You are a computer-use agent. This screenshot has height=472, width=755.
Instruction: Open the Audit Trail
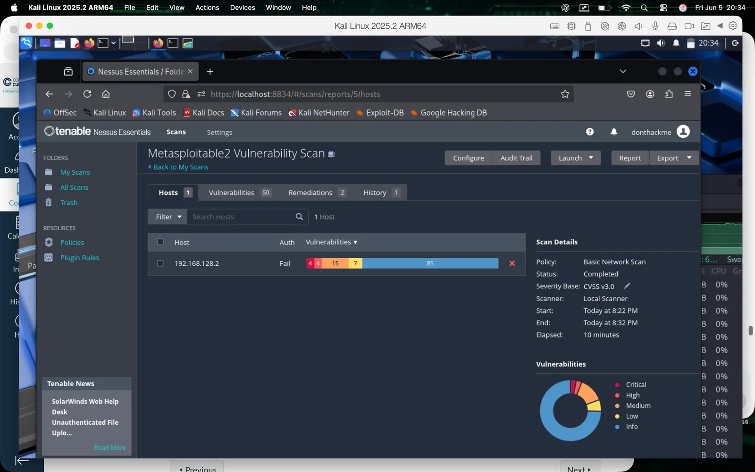click(x=516, y=158)
